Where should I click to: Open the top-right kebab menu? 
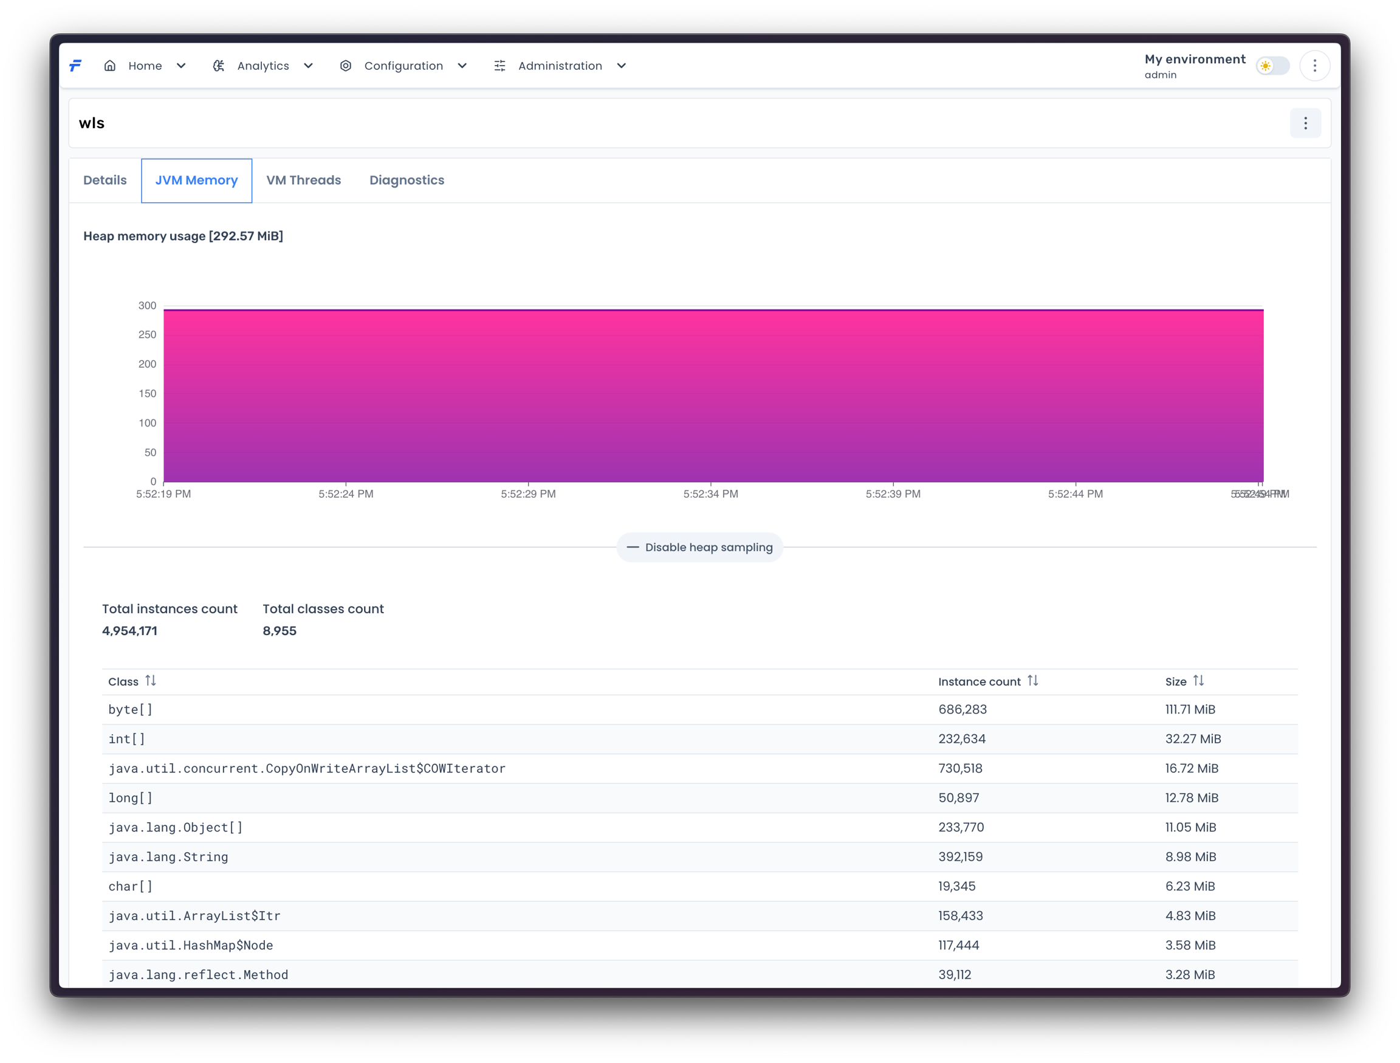pos(1314,66)
